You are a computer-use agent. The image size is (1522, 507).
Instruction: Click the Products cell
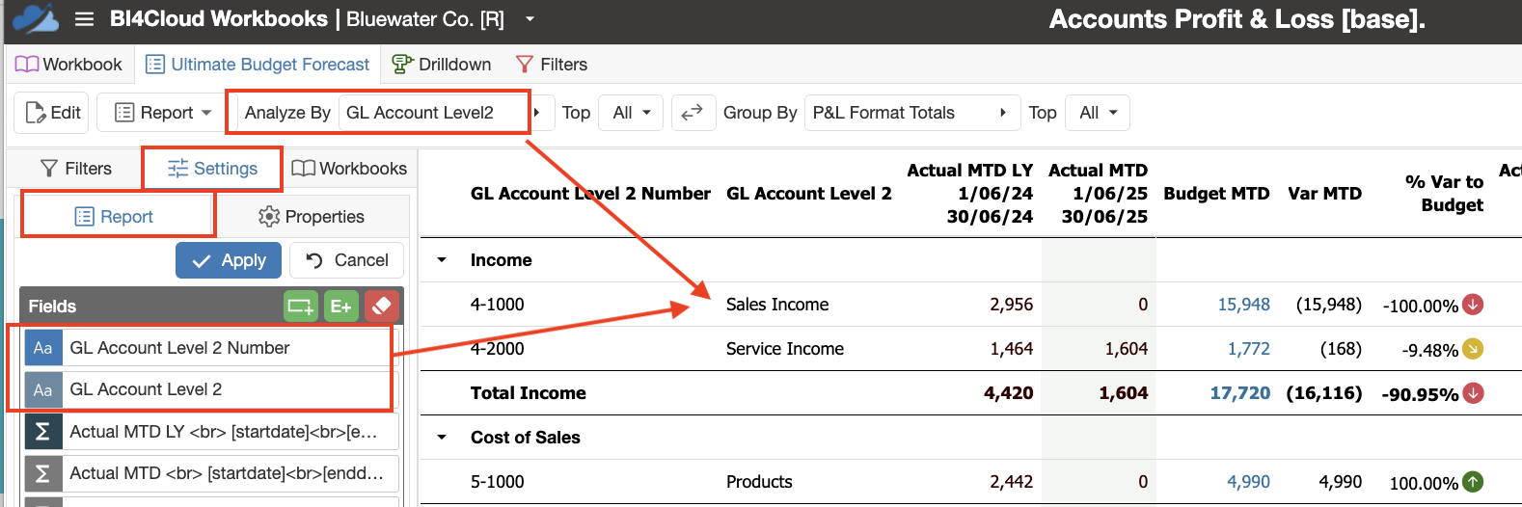(x=759, y=482)
